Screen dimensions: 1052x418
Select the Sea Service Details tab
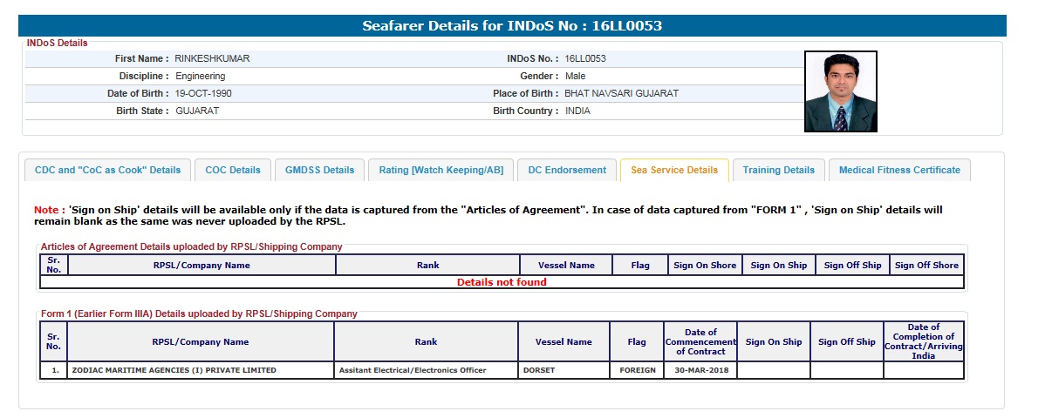click(x=673, y=170)
